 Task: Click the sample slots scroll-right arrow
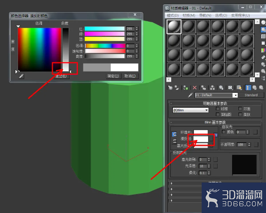tap(252, 79)
